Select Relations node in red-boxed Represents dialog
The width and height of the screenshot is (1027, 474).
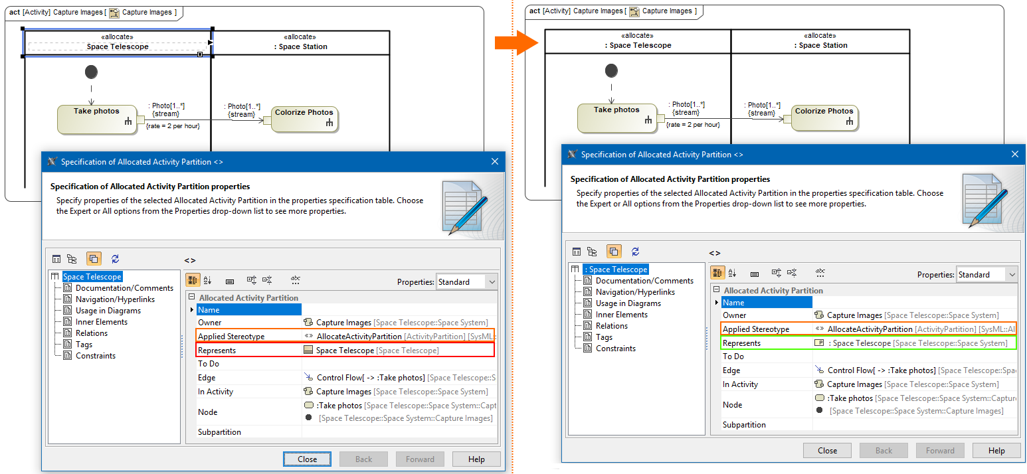tap(92, 333)
